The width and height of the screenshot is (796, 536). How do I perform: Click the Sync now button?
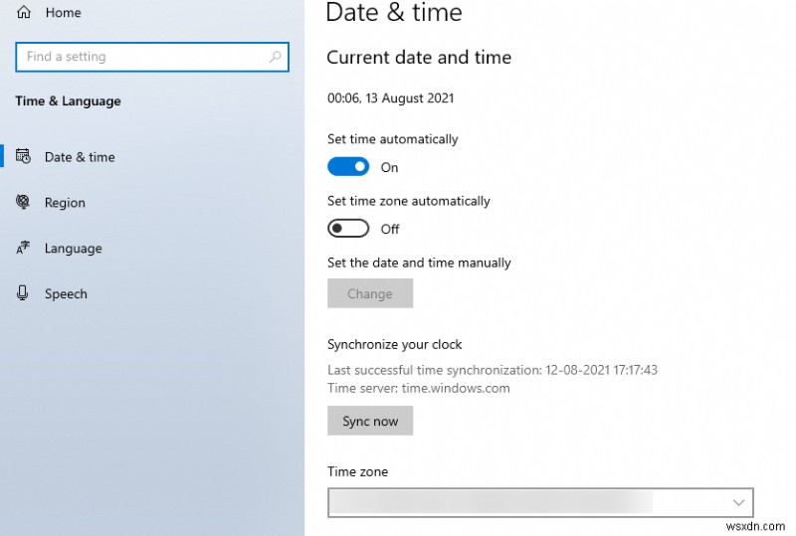pyautogui.click(x=370, y=421)
